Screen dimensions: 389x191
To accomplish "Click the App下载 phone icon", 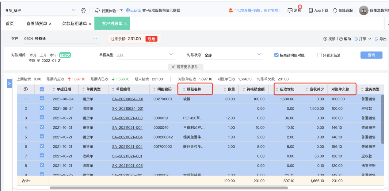I will 311,10.
